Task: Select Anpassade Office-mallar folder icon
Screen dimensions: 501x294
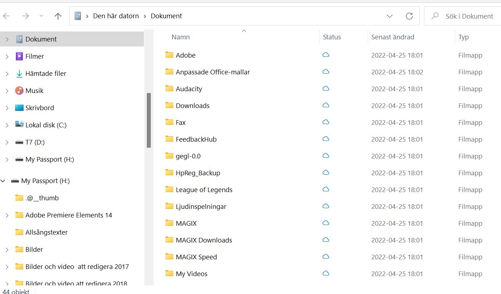Action: (x=169, y=72)
